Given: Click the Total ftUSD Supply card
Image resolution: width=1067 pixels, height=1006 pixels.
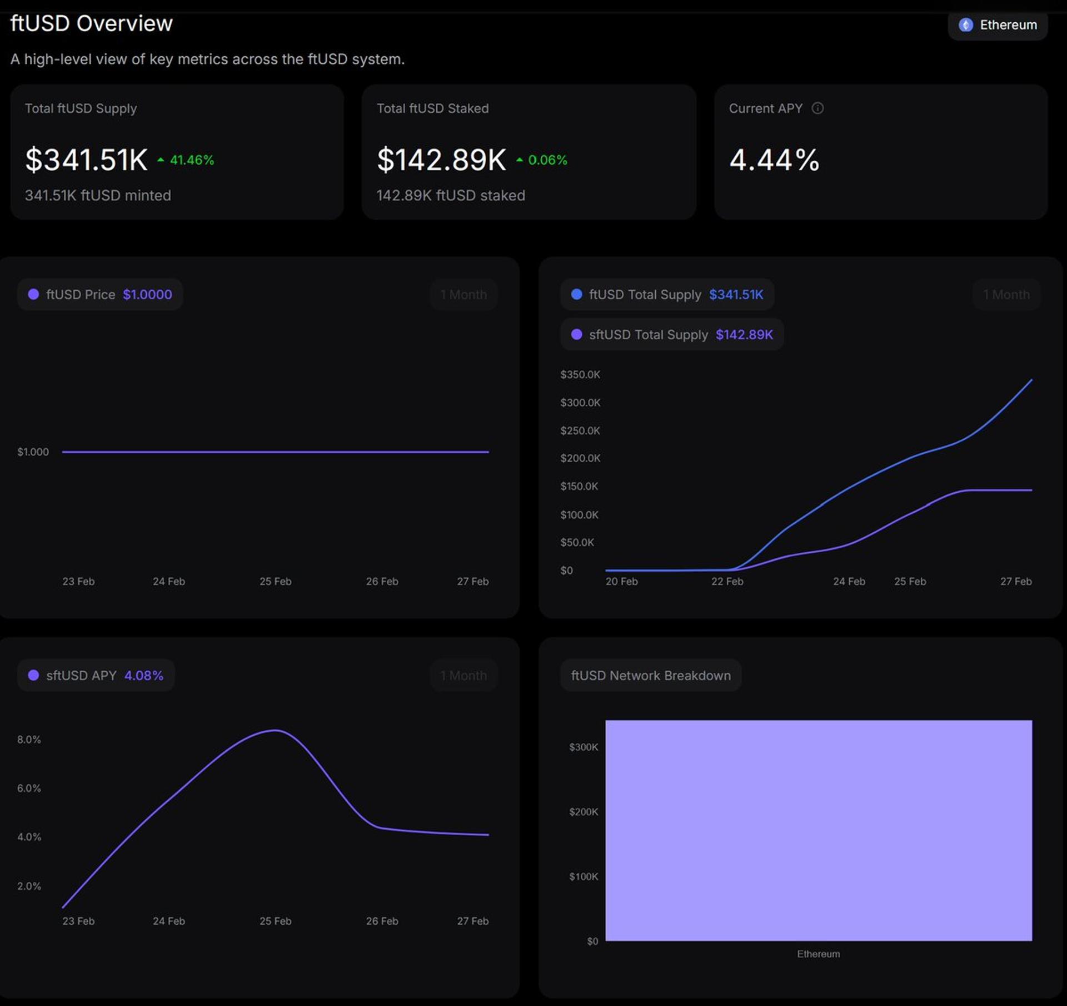Looking at the screenshot, I should pos(177,152).
